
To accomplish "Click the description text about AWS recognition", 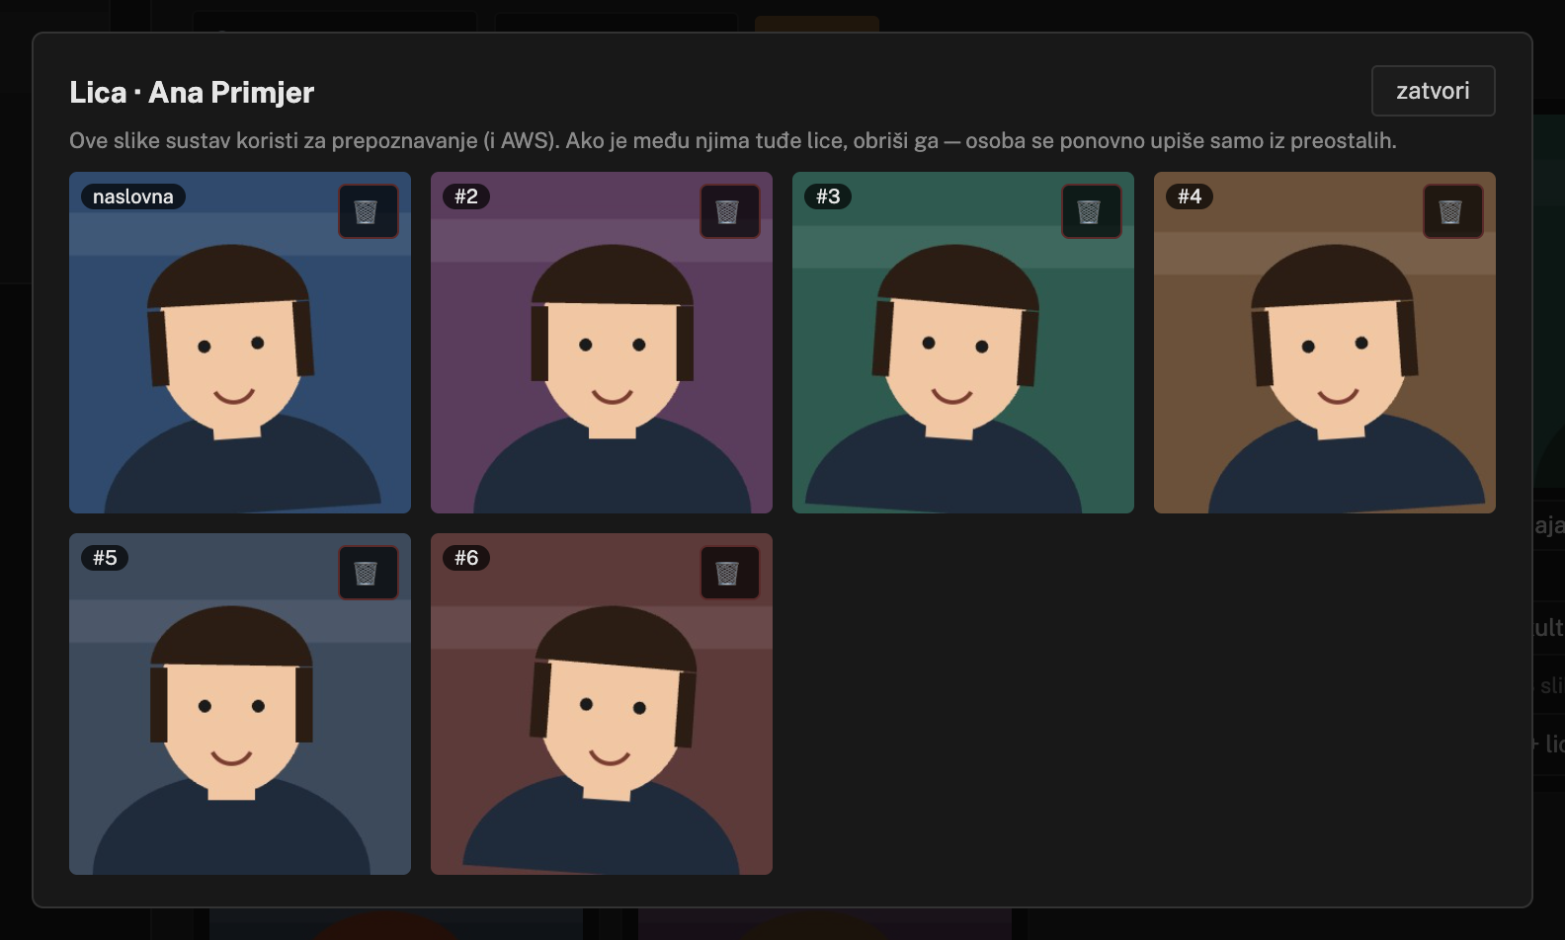I will (733, 141).
